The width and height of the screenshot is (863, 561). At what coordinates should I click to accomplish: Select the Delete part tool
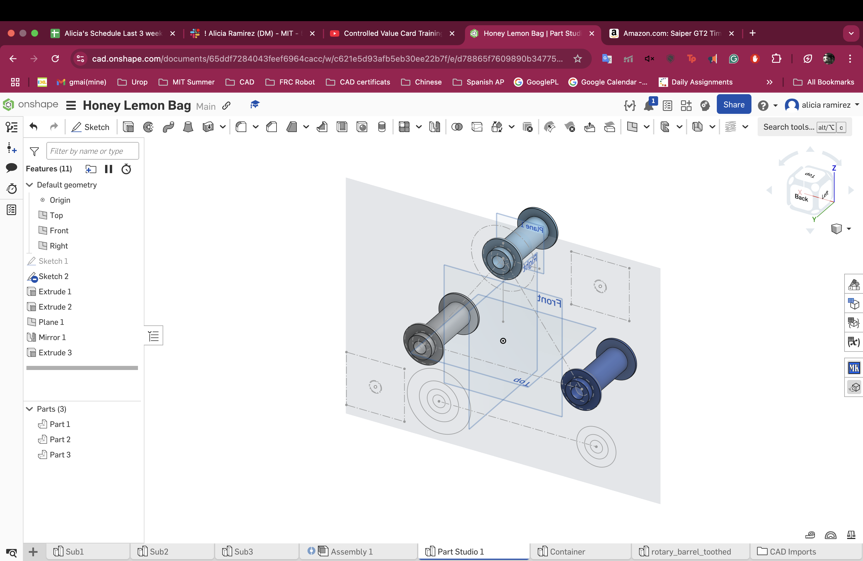(527, 127)
